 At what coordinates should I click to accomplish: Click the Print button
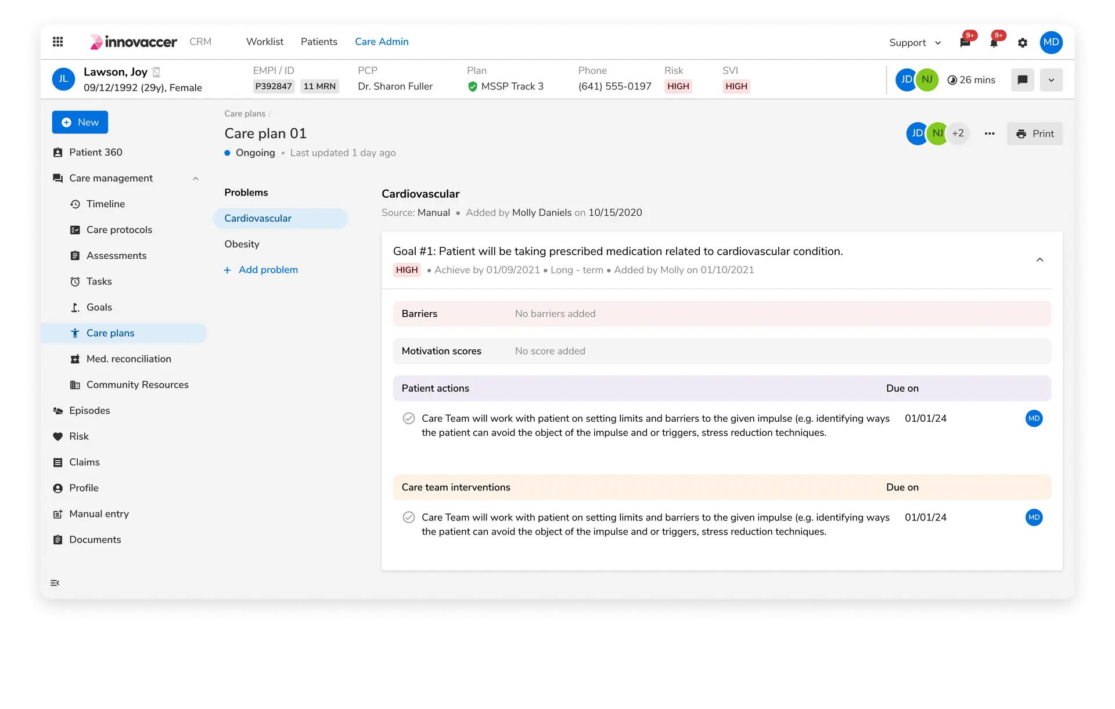pyautogui.click(x=1035, y=133)
